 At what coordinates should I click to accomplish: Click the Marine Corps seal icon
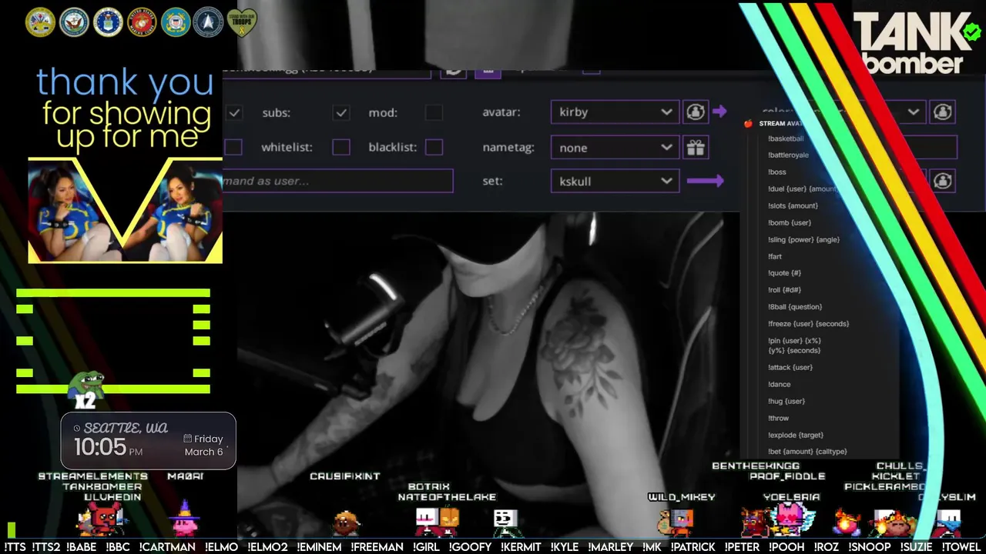pyautogui.click(x=142, y=22)
